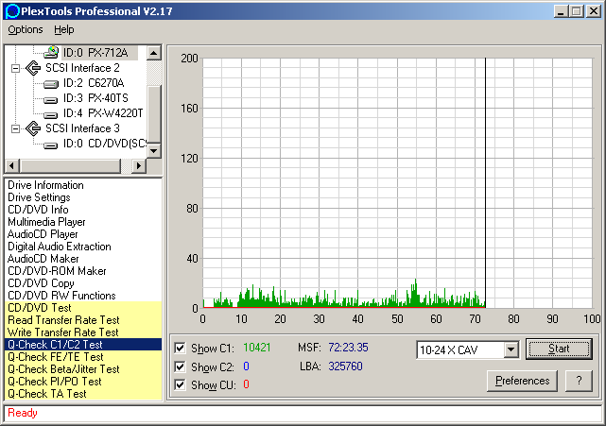Click the device tree scroll down arrow
The width and height of the screenshot is (606, 426).
[x=154, y=150]
